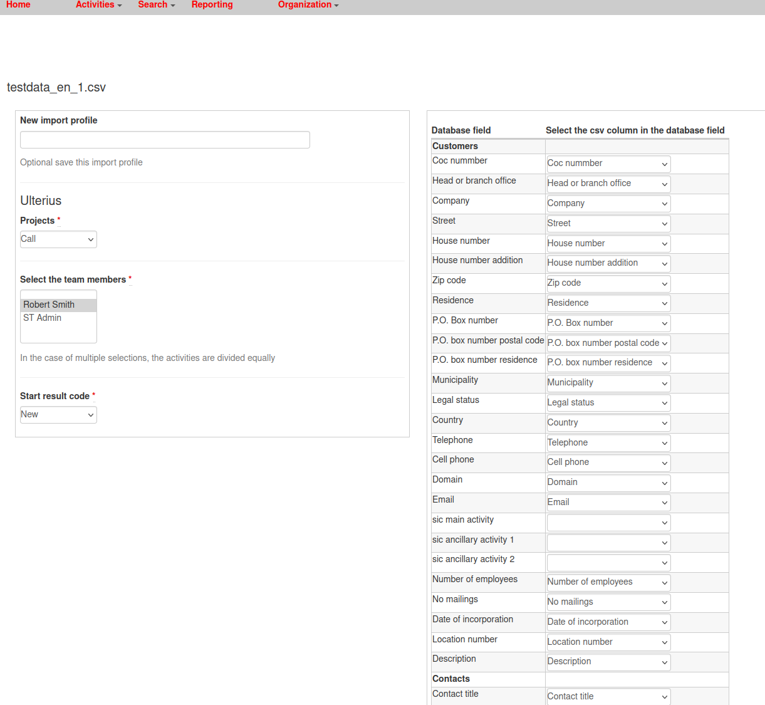Open the Activities dropdown menu
Image resolution: width=765 pixels, height=705 pixels.
coord(98,5)
